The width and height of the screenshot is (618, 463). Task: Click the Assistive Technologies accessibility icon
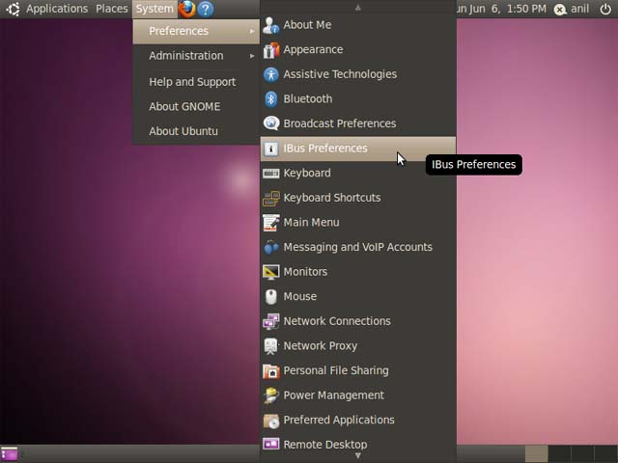(271, 74)
